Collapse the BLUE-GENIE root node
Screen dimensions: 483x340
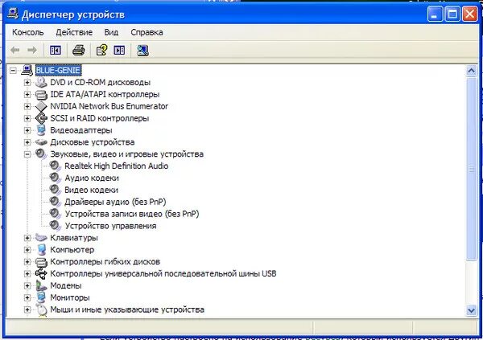[13, 71]
